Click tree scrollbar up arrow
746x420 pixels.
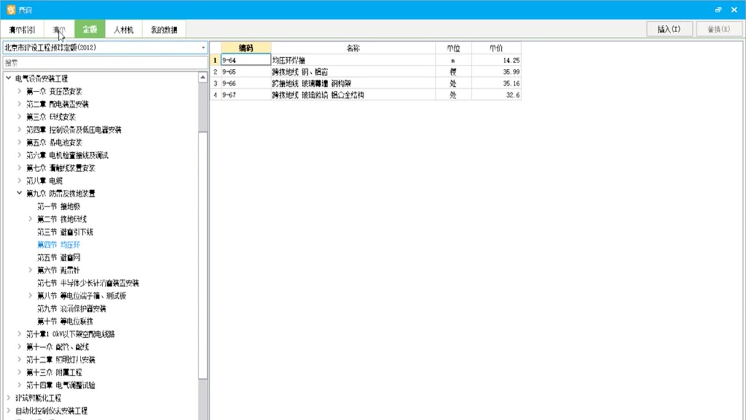[x=203, y=78]
